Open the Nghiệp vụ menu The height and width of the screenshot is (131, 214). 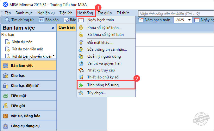pyautogui.click(x=46, y=13)
